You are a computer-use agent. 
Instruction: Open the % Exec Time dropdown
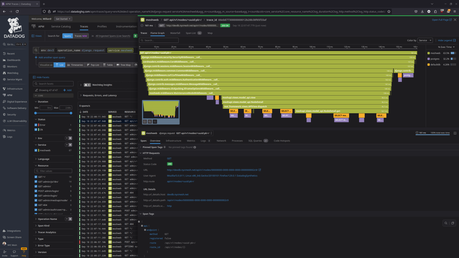pos(446,47)
